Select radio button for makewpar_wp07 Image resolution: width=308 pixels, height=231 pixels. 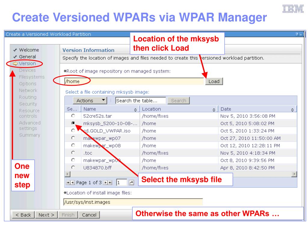pyautogui.click(x=73, y=138)
